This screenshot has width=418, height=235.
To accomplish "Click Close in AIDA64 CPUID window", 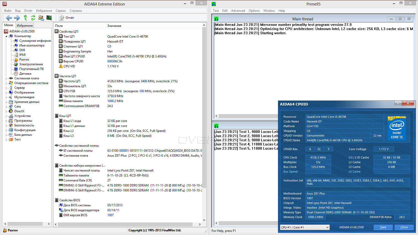I will coord(404,227).
